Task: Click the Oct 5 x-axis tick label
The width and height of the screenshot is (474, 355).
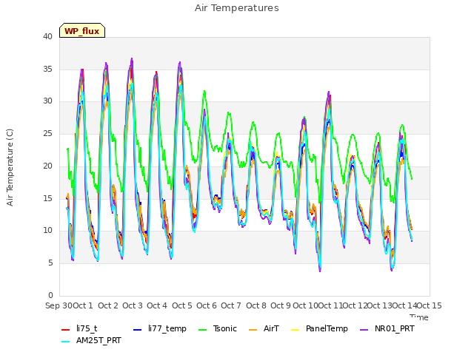Action: click(x=182, y=305)
